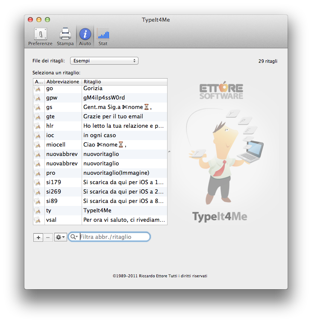The width and height of the screenshot is (312, 323).
Task: Click the 'ioc' abbreviation cell
Action: click(63, 135)
